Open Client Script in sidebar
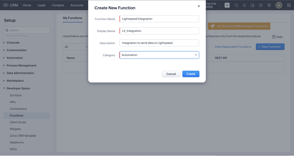The height and width of the screenshot is (156, 294). coord(18,122)
